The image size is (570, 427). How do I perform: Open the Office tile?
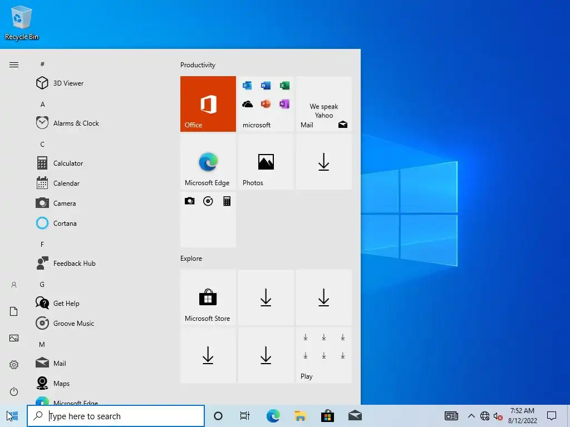tap(208, 104)
